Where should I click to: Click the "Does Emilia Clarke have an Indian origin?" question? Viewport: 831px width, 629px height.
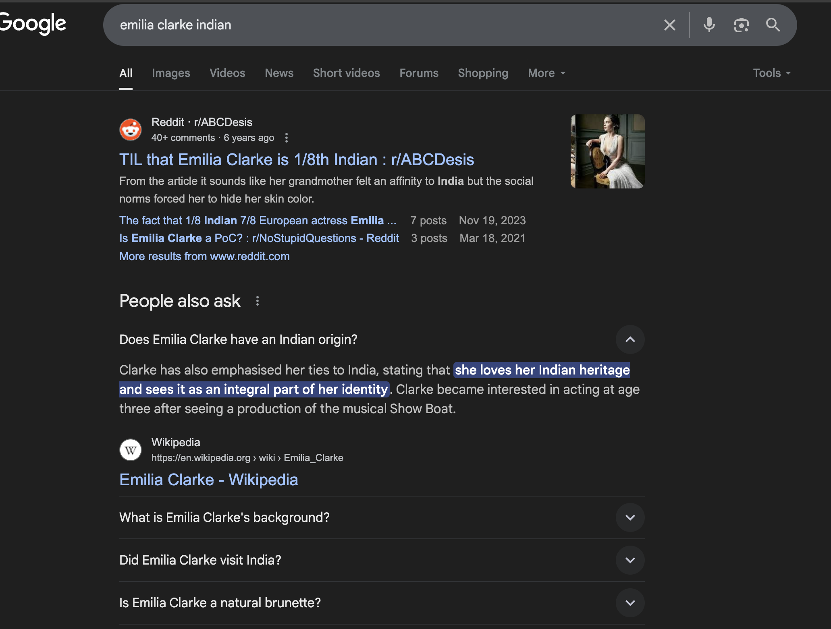click(238, 339)
